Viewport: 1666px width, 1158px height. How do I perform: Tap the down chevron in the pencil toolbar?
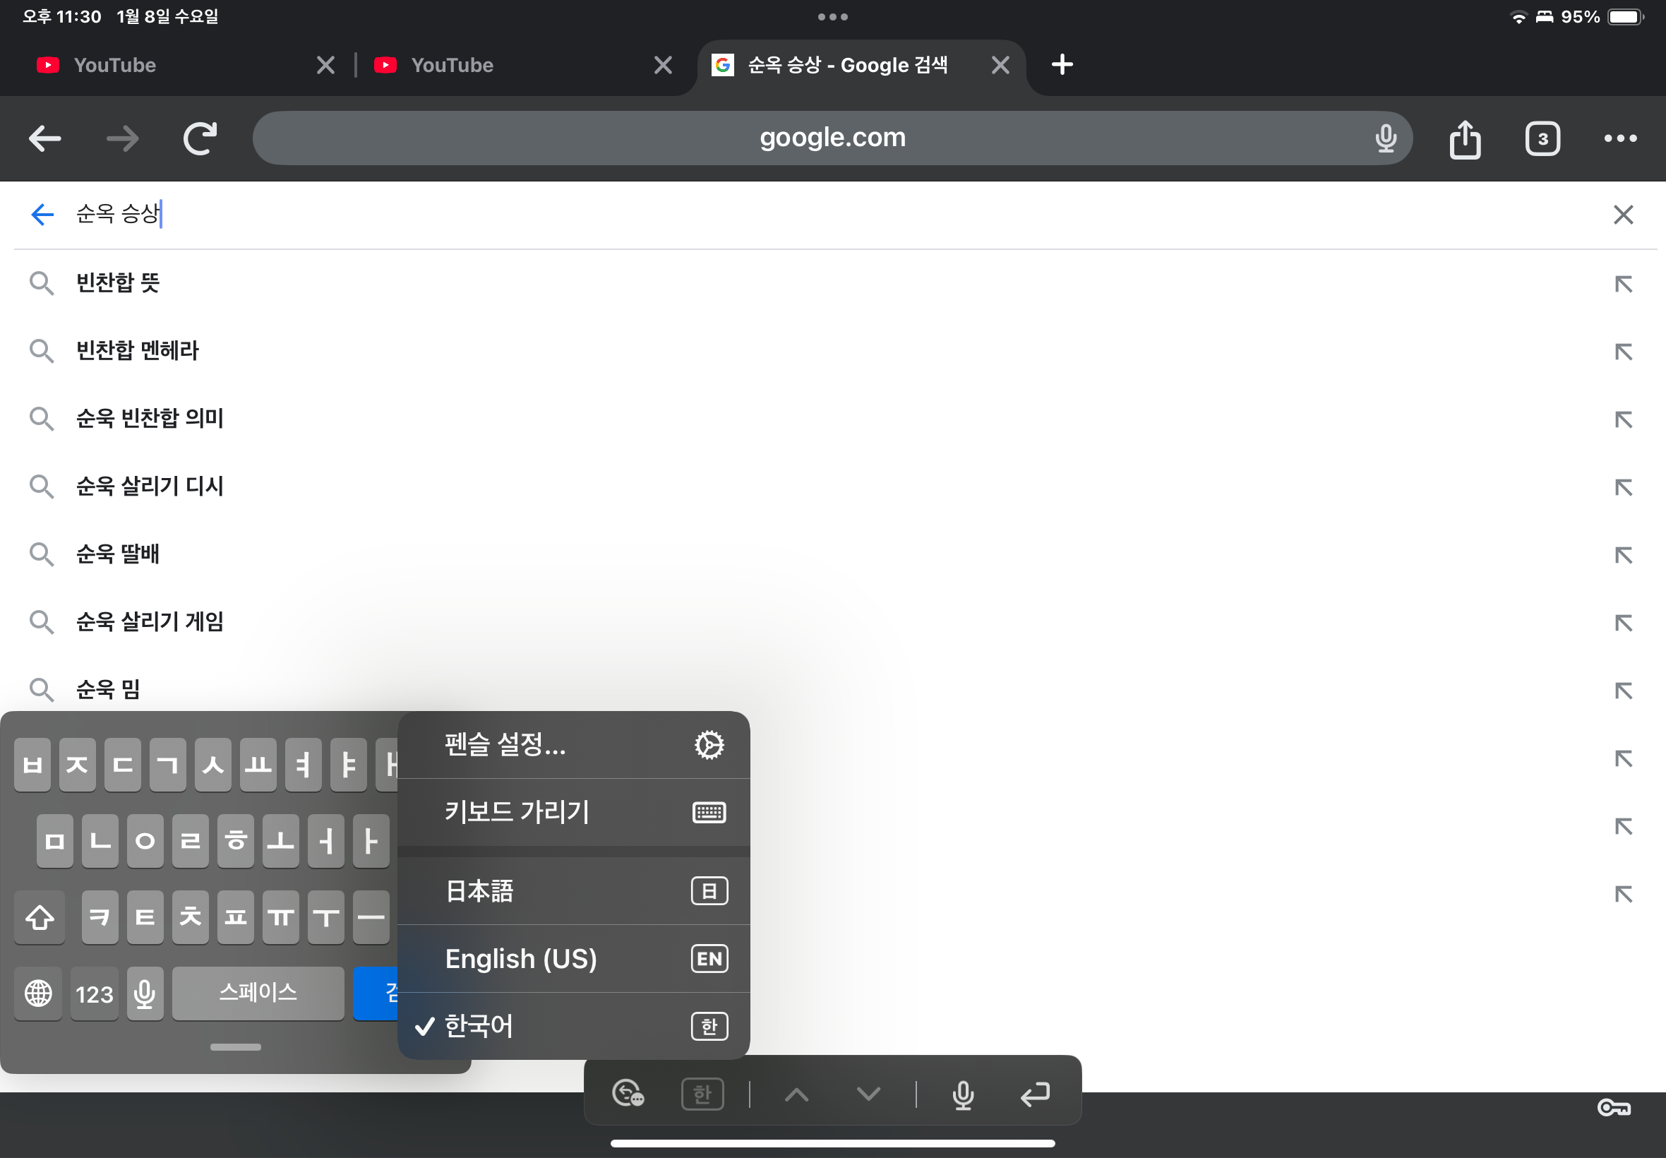[x=868, y=1094]
